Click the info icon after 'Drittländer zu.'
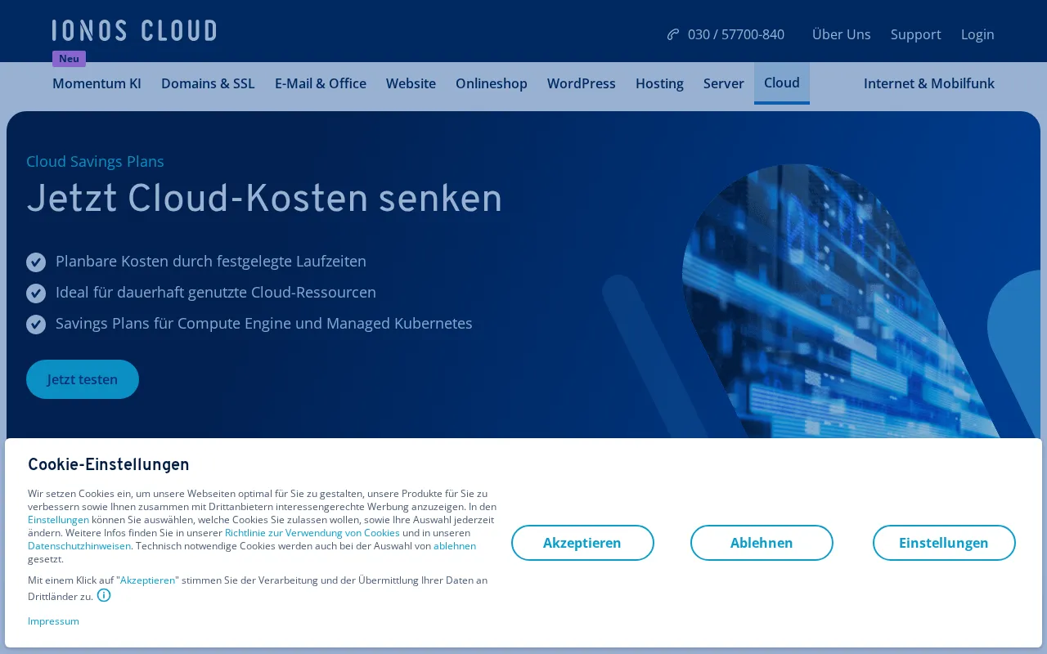1047x654 pixels. click(x=104, y=595)
